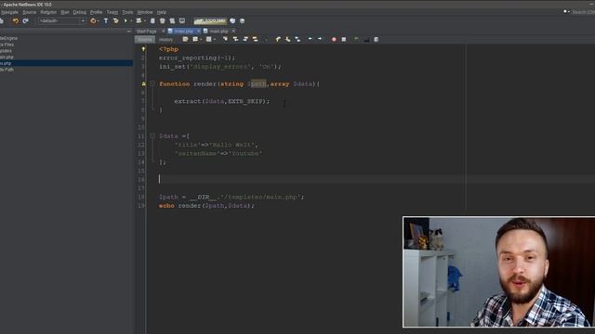Image resolution: width=595 pixels, height=334 pixels.
Task: Click the Clean and Build broom icon
Action: 115,20
